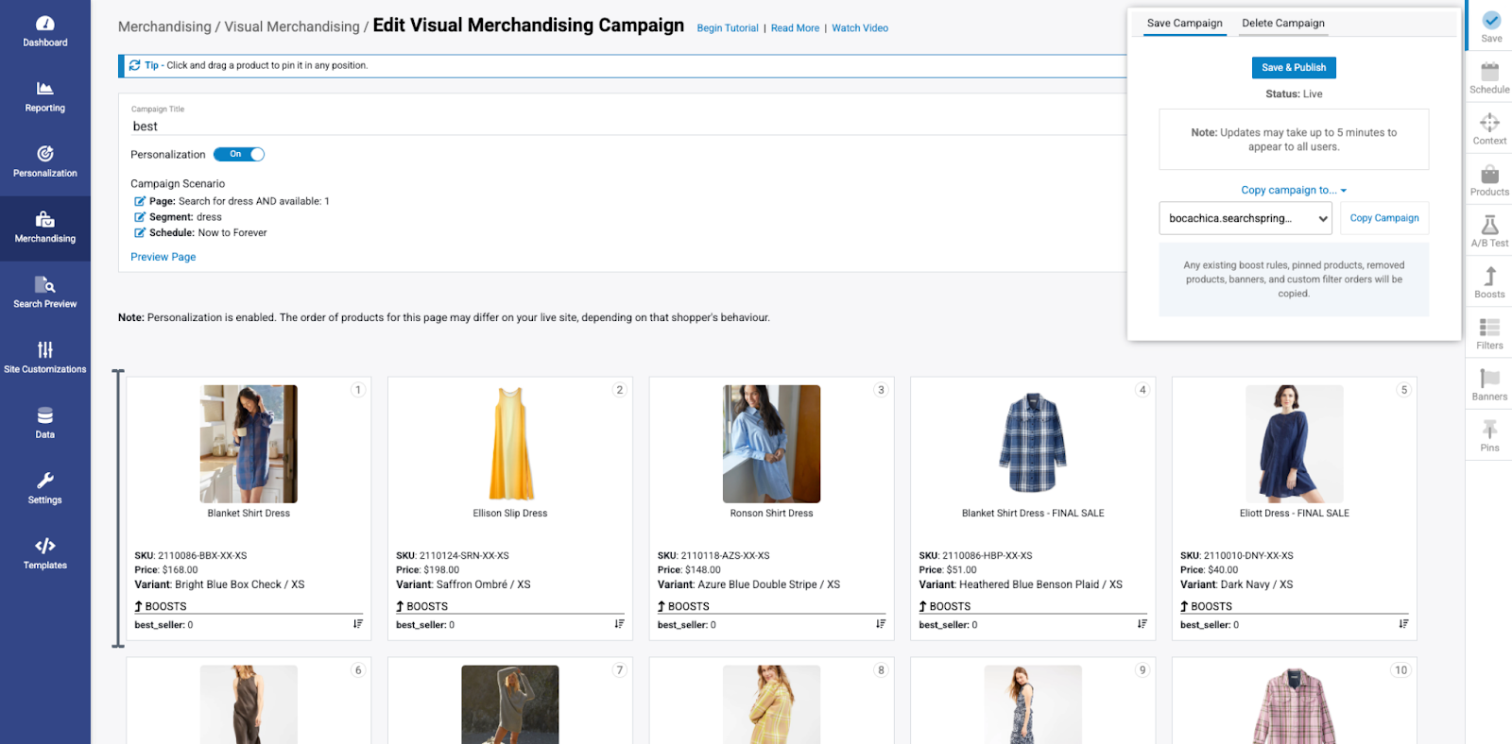Open the Schedule calendar tool
The width and height of the screenshot is (1512, 744).
[1489, 77]
